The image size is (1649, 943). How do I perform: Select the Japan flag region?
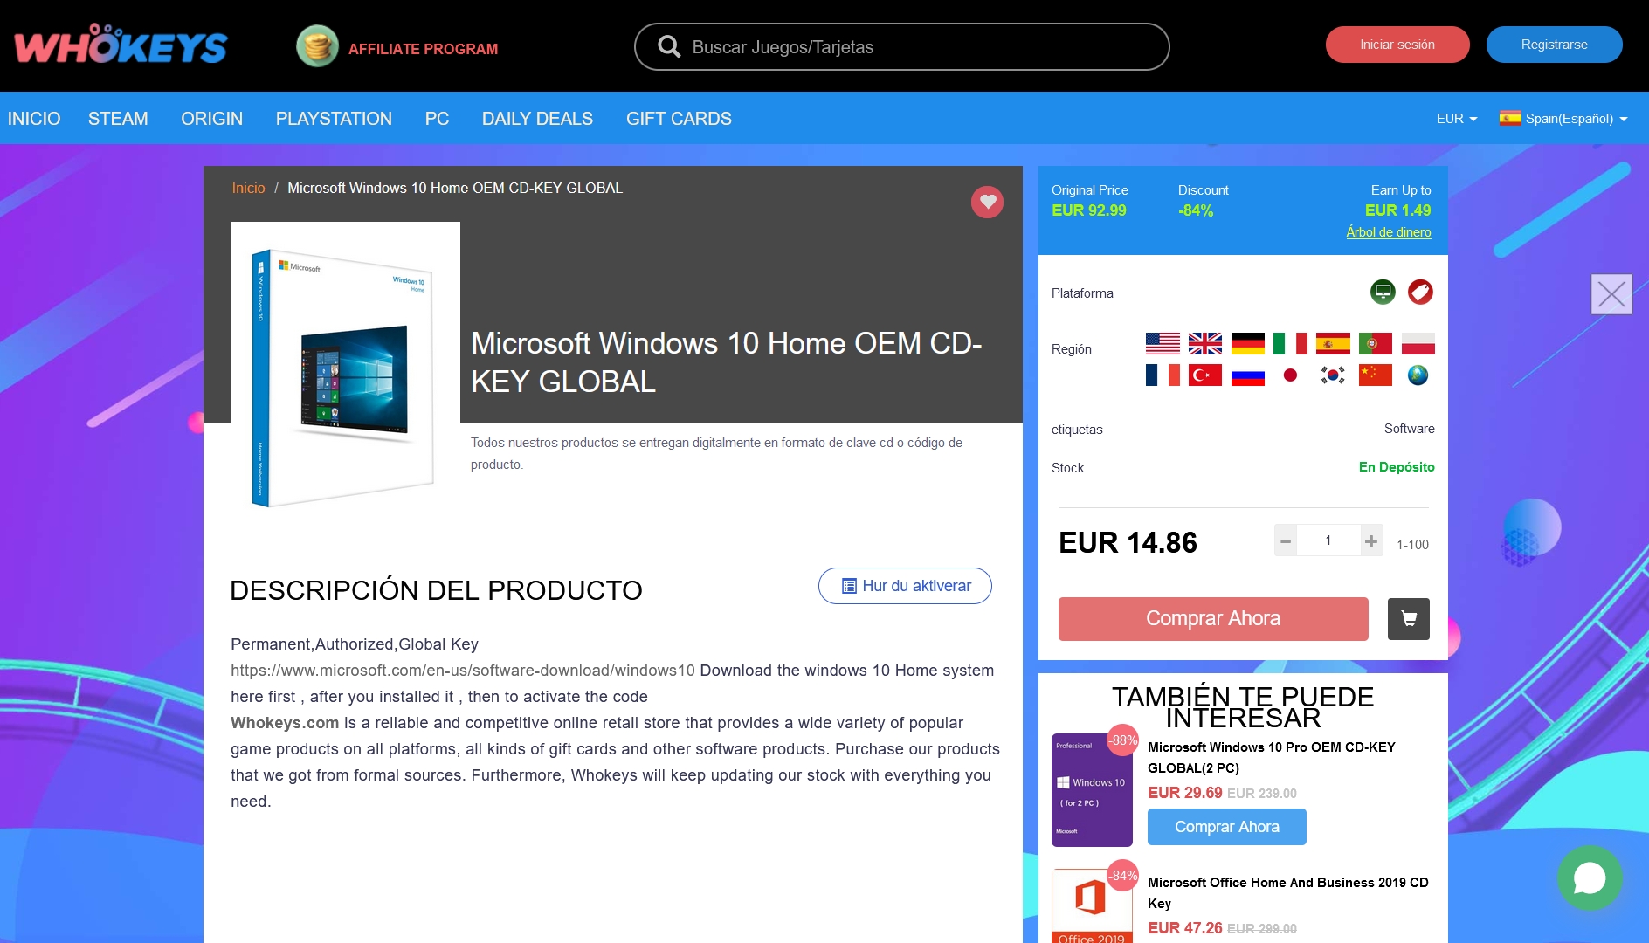pos(1290,375)
